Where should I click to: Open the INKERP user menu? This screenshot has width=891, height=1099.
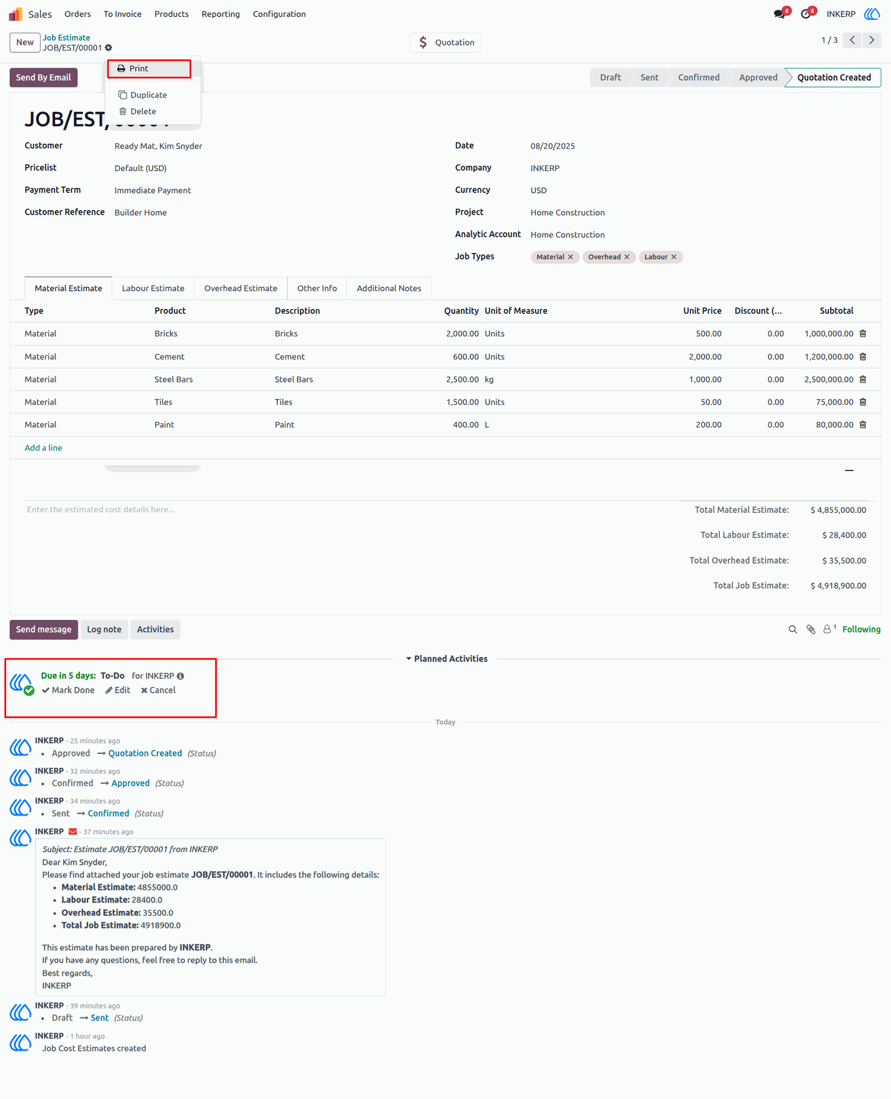click(x=853, y=14)
